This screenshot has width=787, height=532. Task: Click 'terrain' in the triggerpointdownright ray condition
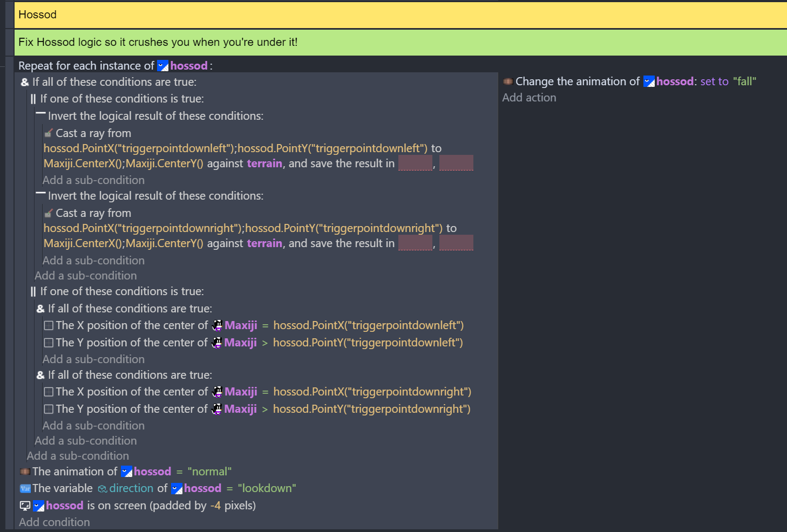(x=264, y=243)
